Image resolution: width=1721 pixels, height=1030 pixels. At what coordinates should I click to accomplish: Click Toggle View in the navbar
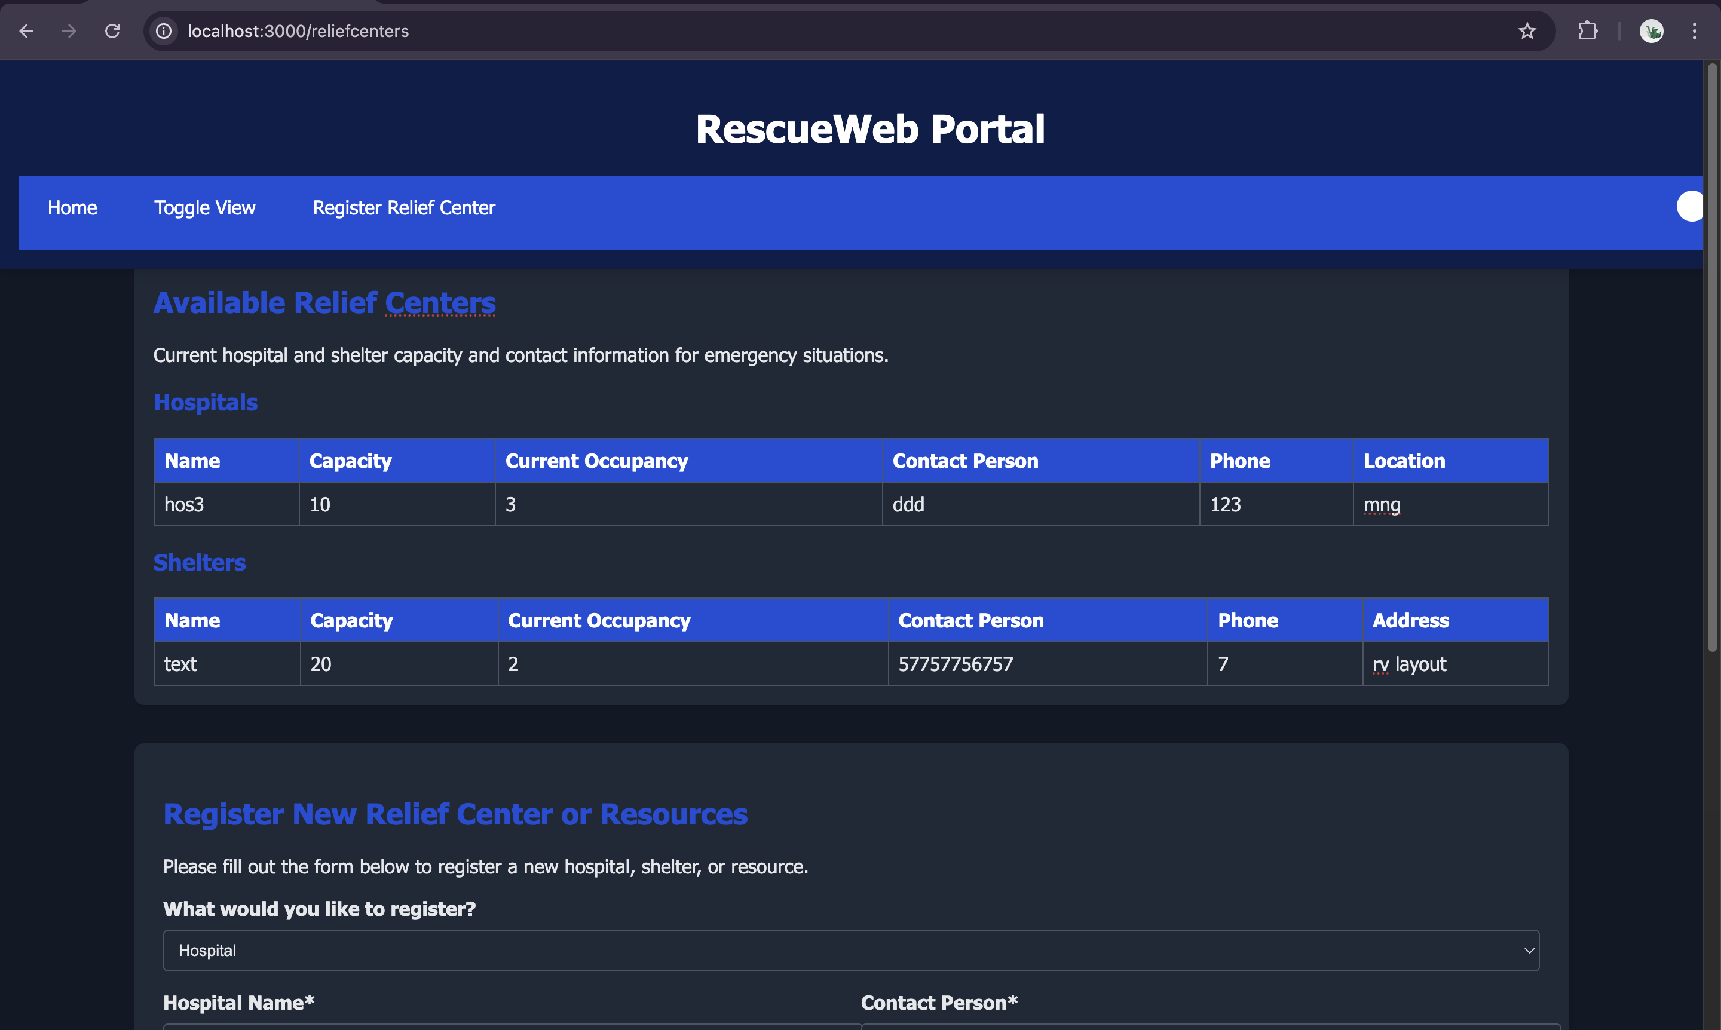(205, 207)
